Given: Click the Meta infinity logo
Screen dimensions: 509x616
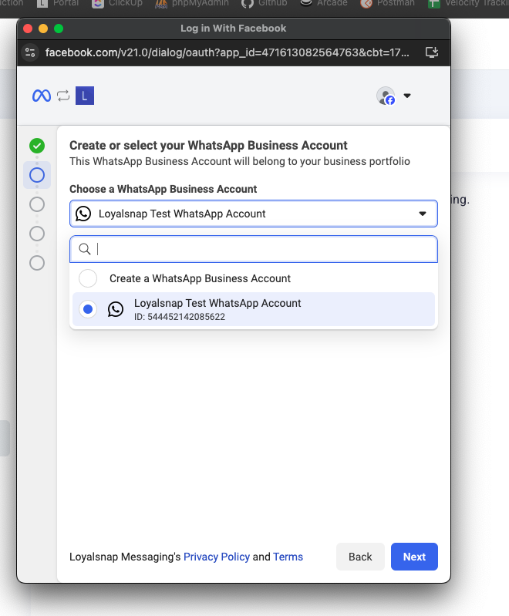Looking at the screenshot, I should point(42,96).
